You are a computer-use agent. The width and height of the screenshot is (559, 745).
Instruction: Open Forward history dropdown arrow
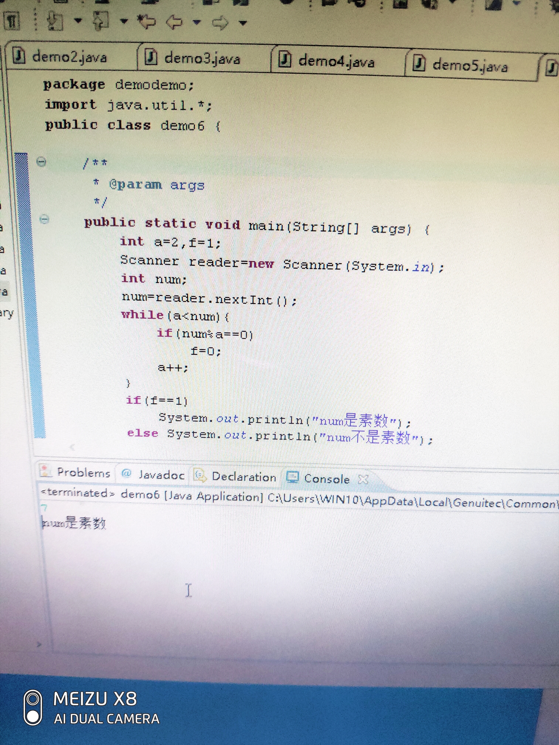[x=243, y=23]
